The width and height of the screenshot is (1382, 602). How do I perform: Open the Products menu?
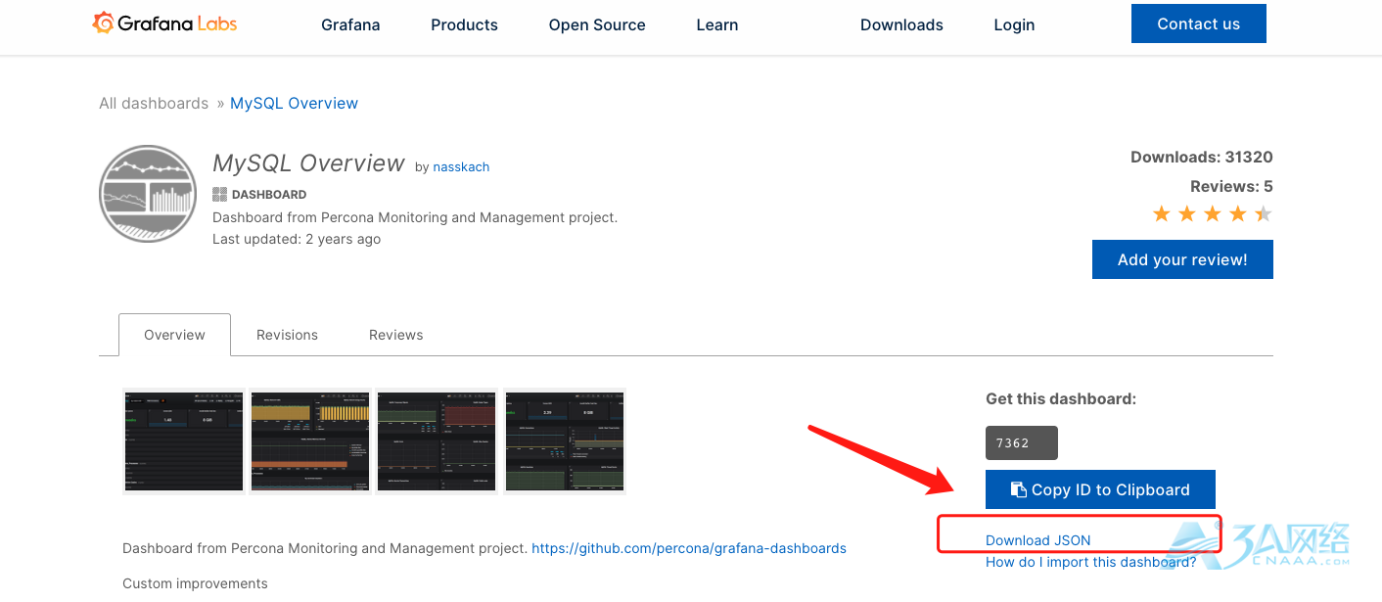click(464, 24)
